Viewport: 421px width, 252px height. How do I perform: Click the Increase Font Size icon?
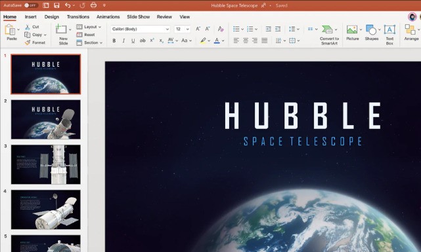click(198, 29)
